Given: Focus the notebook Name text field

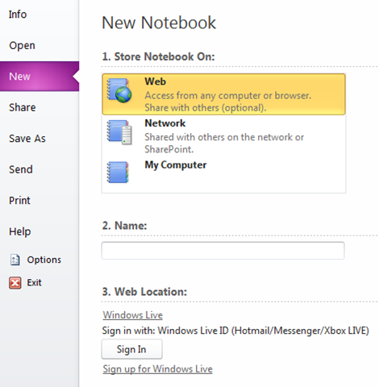Looking at the screenshot, I should (x=223, y=251).
